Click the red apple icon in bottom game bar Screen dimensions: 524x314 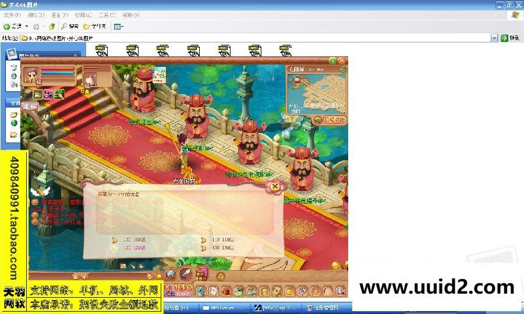click(x=226, y=291)
